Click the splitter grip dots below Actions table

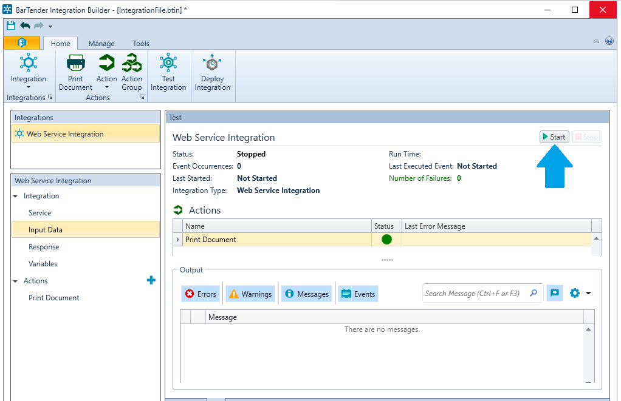tap(387, 260)
